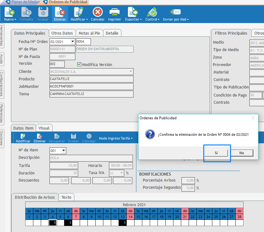Click the Nuevo toolbar icon
Screen dimensions: 264x232
(x=10, y=12)
